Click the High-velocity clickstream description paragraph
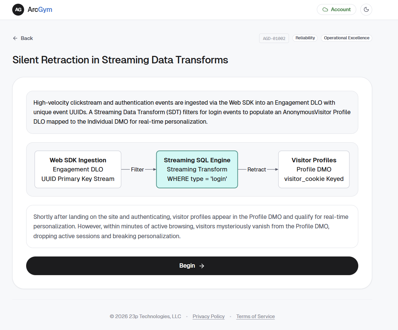The width and height of the screenshot is (398, 330). [192, 112]
